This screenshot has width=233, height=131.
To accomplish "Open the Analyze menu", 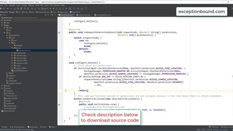I will [24, 5].
